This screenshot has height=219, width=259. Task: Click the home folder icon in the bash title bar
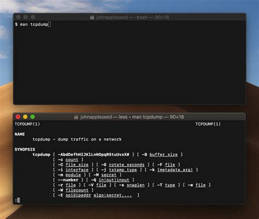tap(92, 17)
